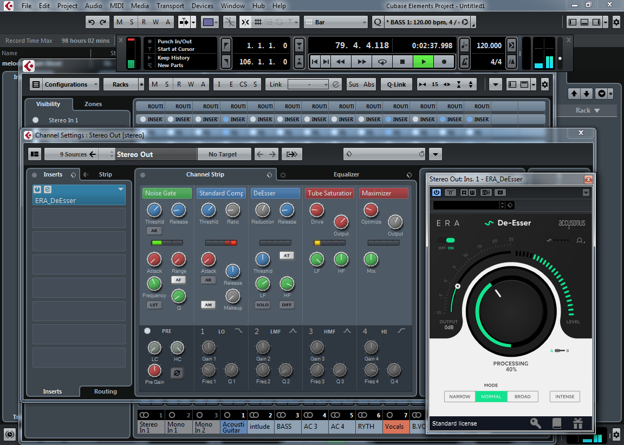The width and height of the screenshot is (624, 445).
Task: Enable the AT button on the compressor Threshold
Action: (286, 255)
